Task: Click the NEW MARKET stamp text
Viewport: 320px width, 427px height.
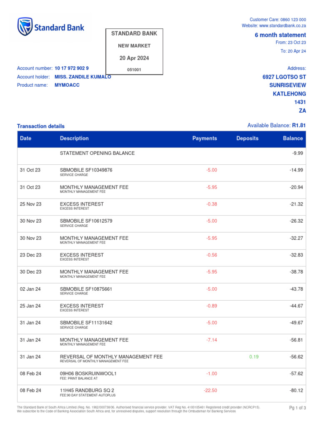Action: (134, 46)
